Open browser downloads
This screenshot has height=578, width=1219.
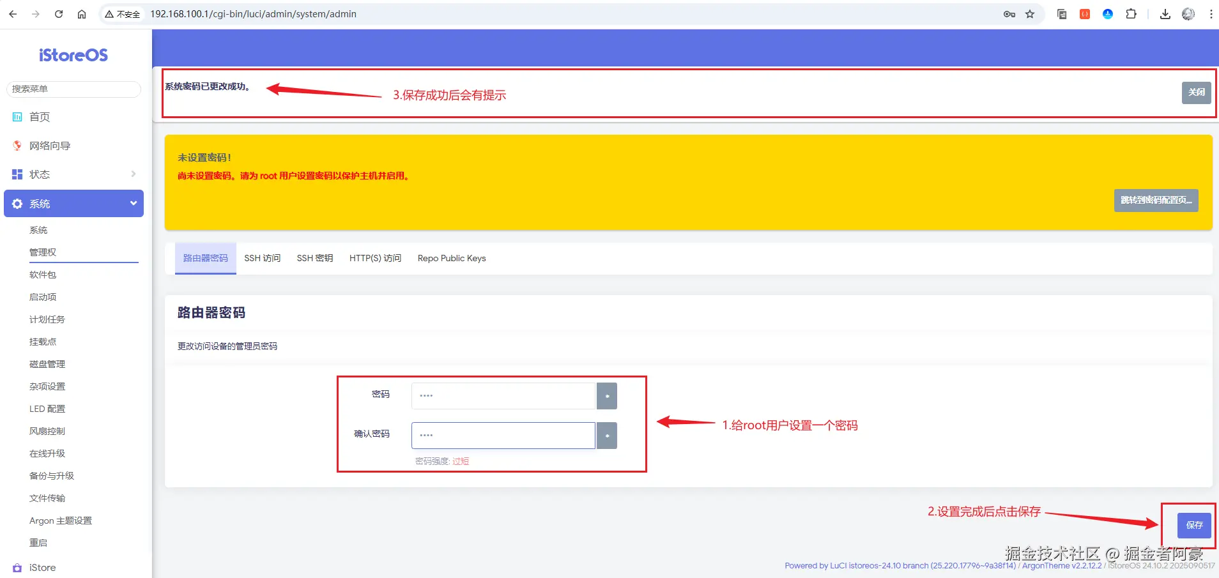coord(1165,14)
